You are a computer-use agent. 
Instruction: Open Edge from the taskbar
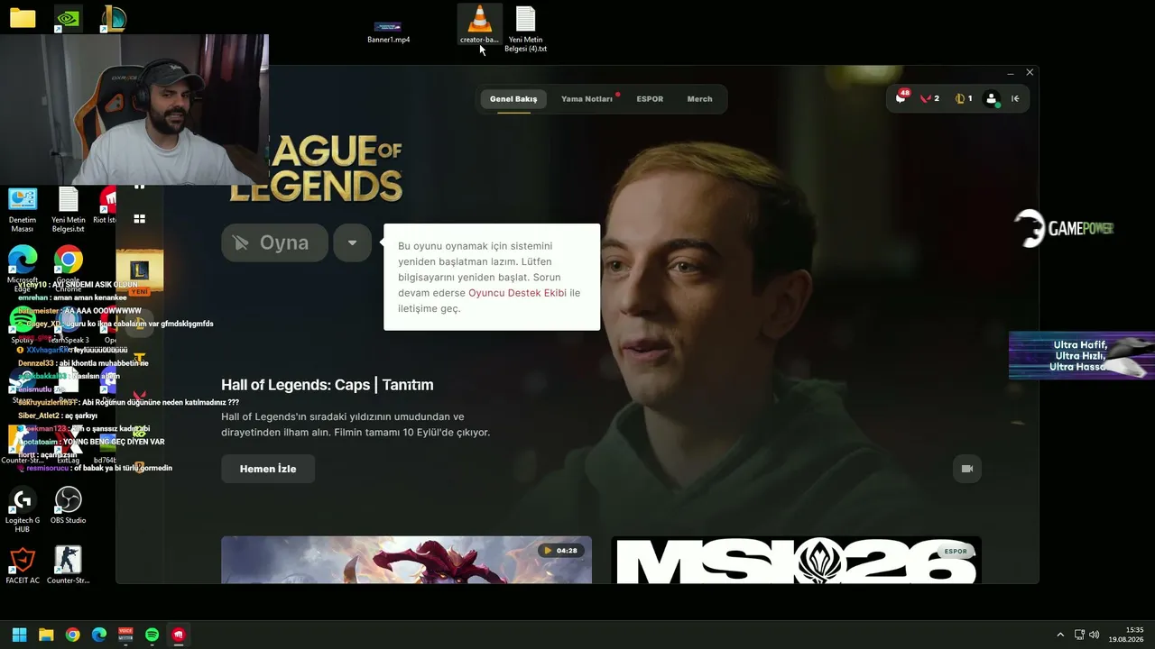click(99, 635)
